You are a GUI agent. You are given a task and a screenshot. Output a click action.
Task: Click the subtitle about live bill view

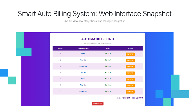point(94,21)
